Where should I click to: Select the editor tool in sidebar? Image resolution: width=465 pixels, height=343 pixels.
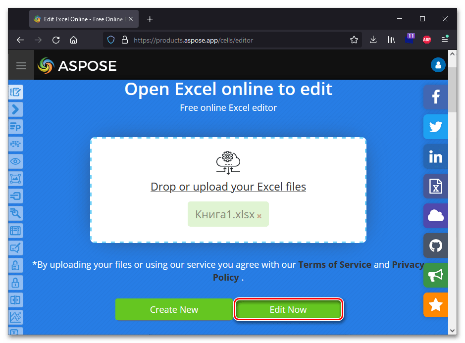(16, 92)
